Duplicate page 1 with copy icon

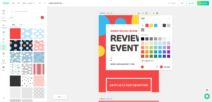(x=147, y=13)
